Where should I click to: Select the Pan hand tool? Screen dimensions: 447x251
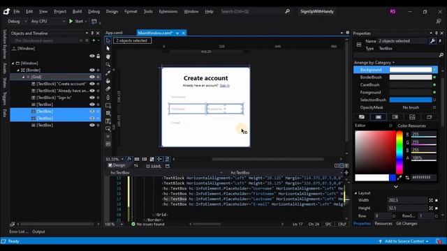tap(108, 56)
